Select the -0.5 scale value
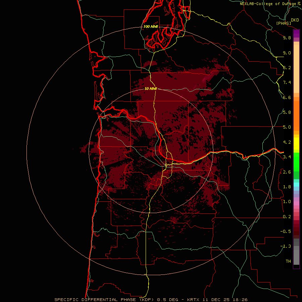 (x=286, y=232)
